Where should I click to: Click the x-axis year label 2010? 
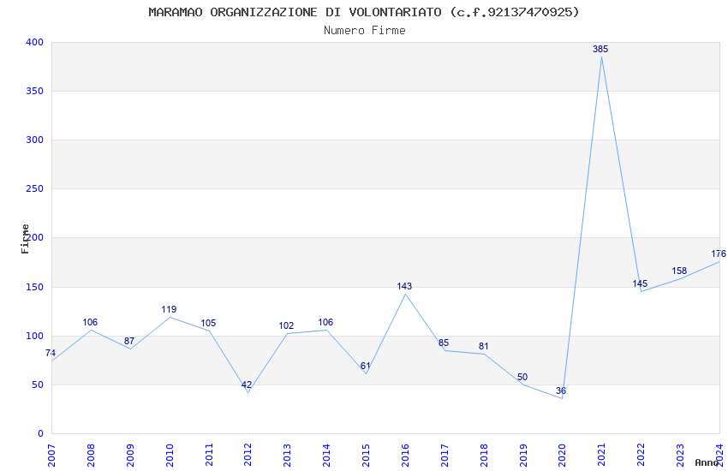(170, 456)
